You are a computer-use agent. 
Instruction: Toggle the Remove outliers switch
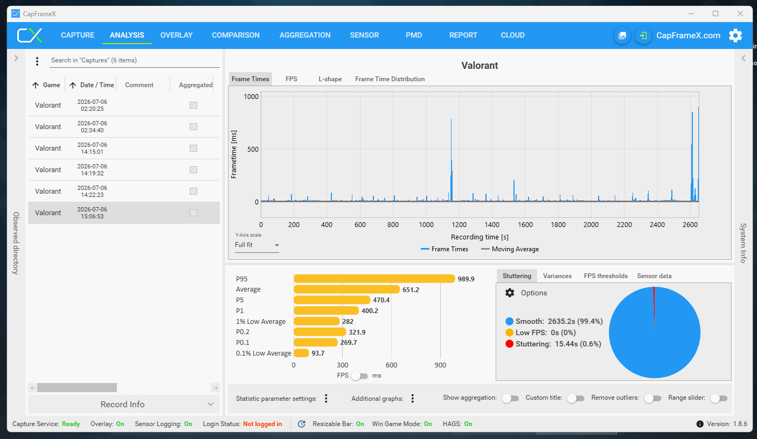click(x=652, y=398)
